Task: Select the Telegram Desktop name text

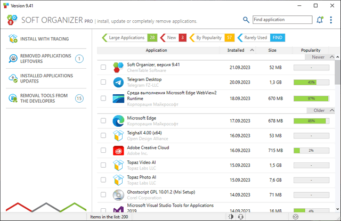Action: point(144,79)
